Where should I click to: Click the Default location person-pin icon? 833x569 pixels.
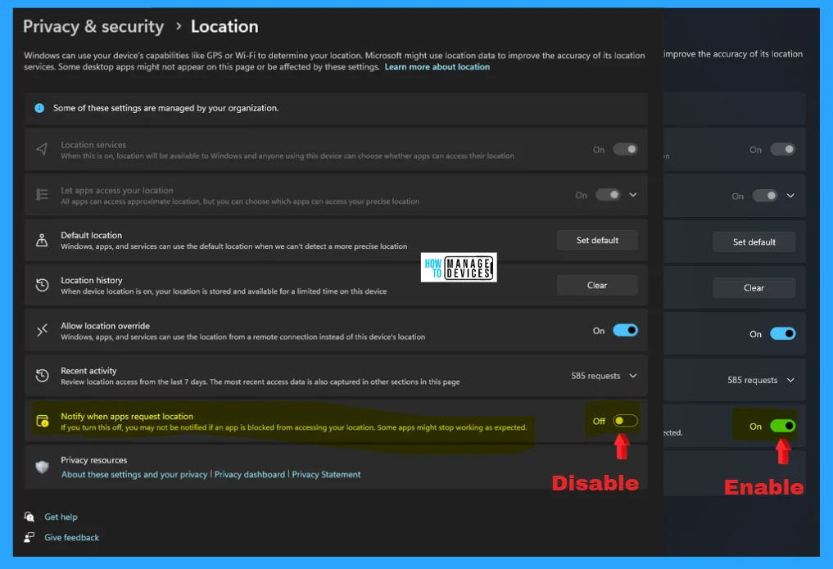(x=42, y=241)
